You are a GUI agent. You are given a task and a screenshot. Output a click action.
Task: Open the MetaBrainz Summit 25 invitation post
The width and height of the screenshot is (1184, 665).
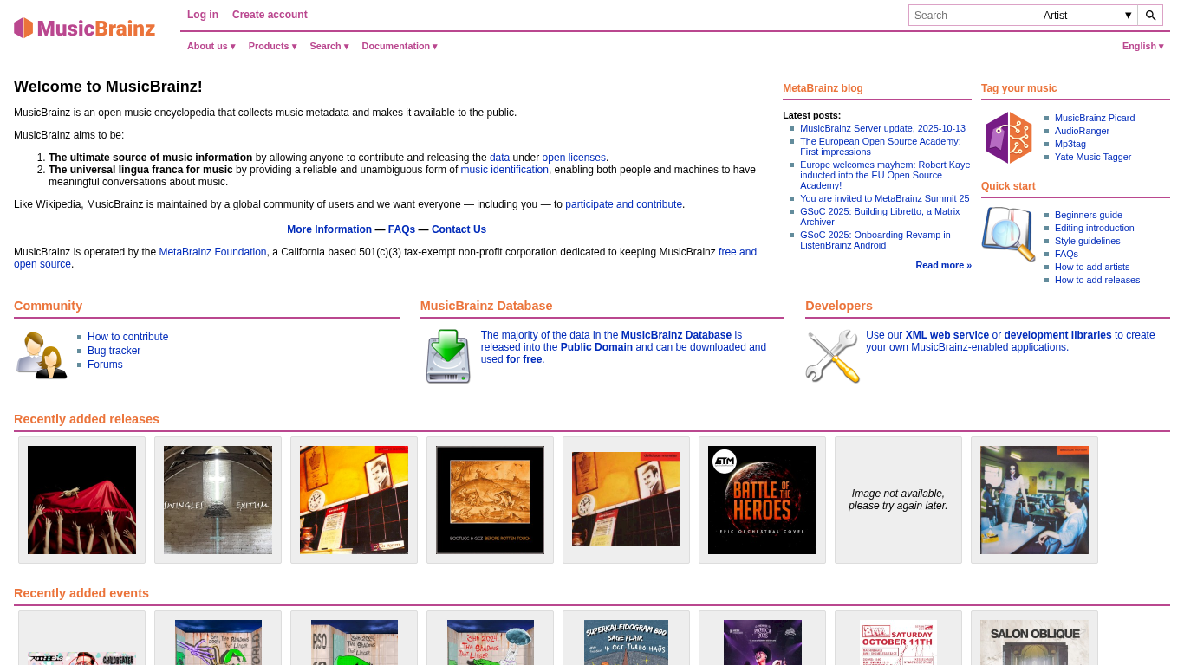coord(885,198)
